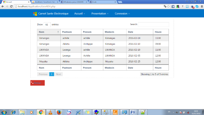
Task: Click the Carnet Sante Electronique brand link
Action: (53, 14)
